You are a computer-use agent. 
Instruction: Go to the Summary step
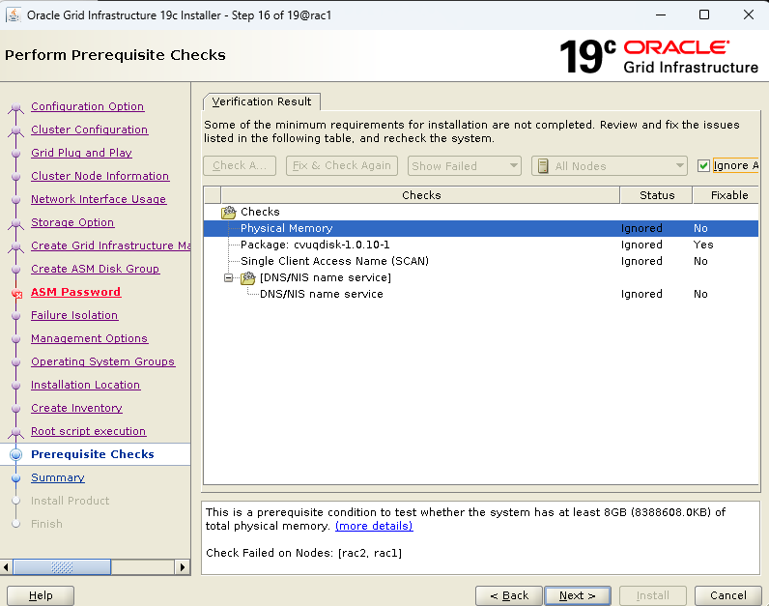tap(57, 477)
